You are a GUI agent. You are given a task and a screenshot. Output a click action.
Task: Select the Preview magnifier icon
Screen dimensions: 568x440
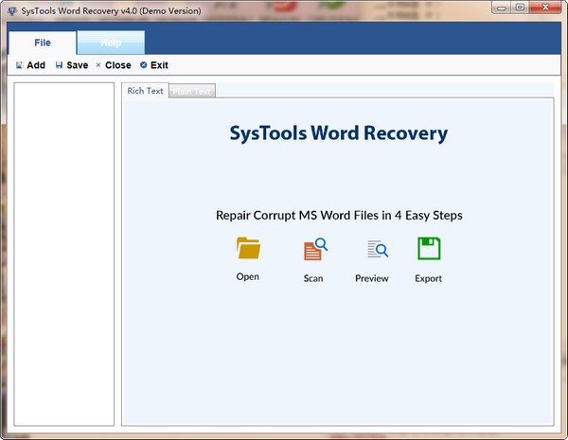[x=377, y=250]
